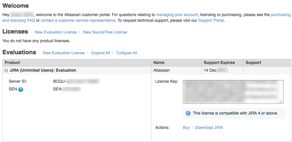The width and height of the screenshot is (292, 142).
Task: Click the blue info icon beside compatibility note
Action: [188, 113]
